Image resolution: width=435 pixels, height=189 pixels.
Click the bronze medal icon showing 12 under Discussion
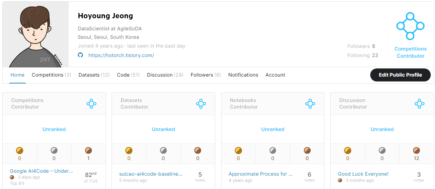(x=416, y=150)
